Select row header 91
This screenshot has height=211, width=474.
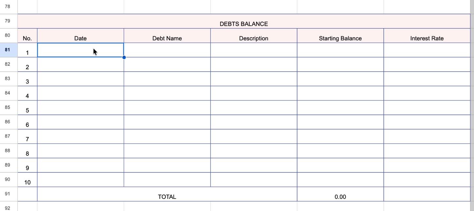(9, 194)
